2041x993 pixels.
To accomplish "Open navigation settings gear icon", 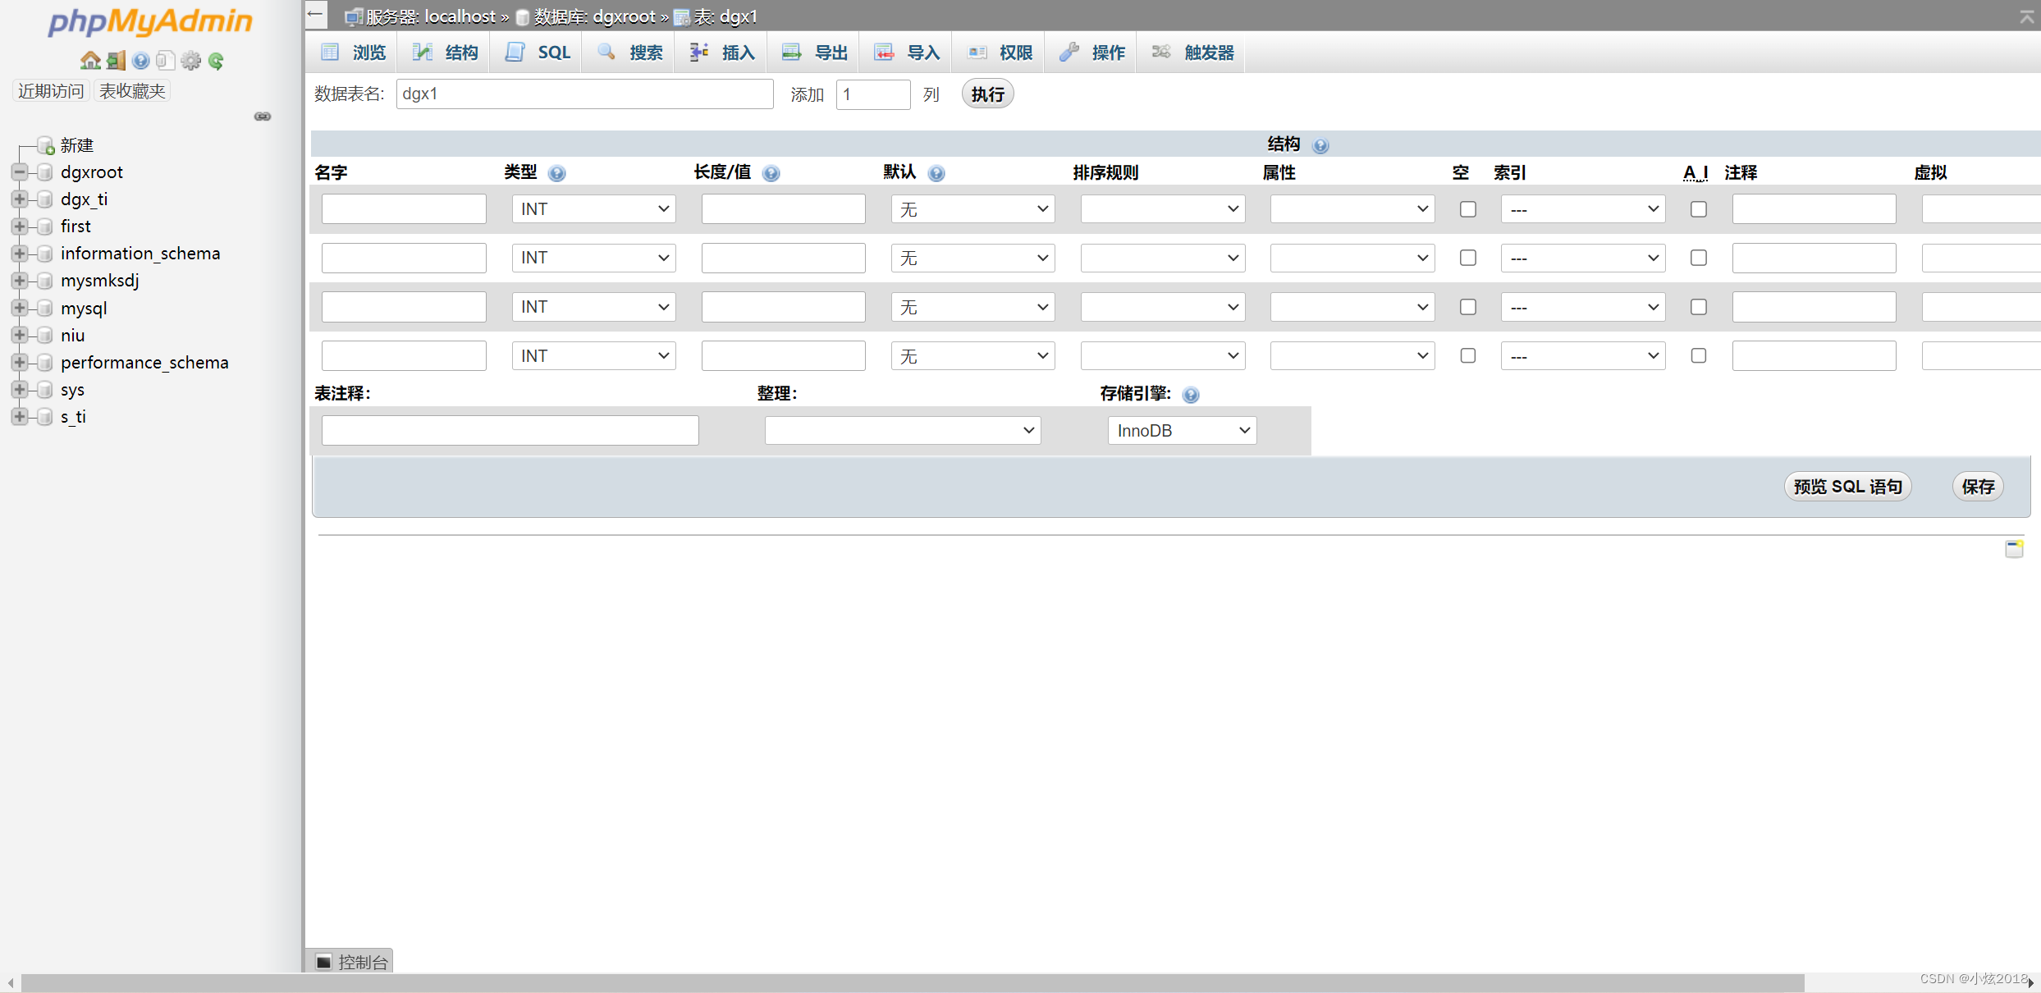I will point(191,60).
